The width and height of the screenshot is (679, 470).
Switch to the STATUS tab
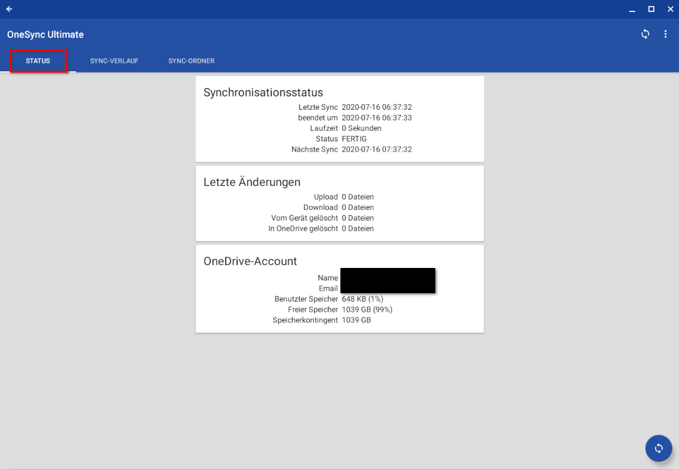[38, 61]
